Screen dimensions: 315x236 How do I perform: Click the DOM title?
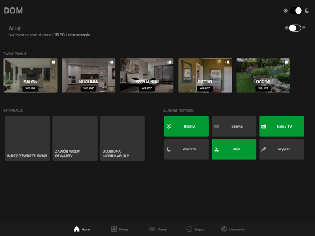coord(13,11)
